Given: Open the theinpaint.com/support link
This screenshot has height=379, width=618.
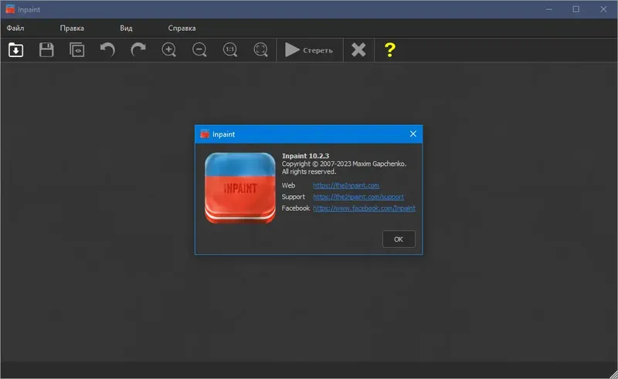Looking at the screenshot, I should pos(358,197).
